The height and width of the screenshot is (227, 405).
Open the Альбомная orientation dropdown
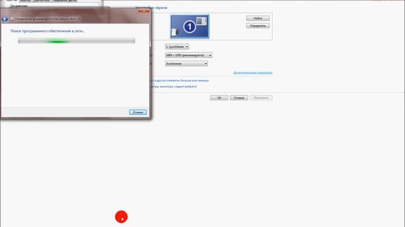pyautogui.click(x=186, y=64)
